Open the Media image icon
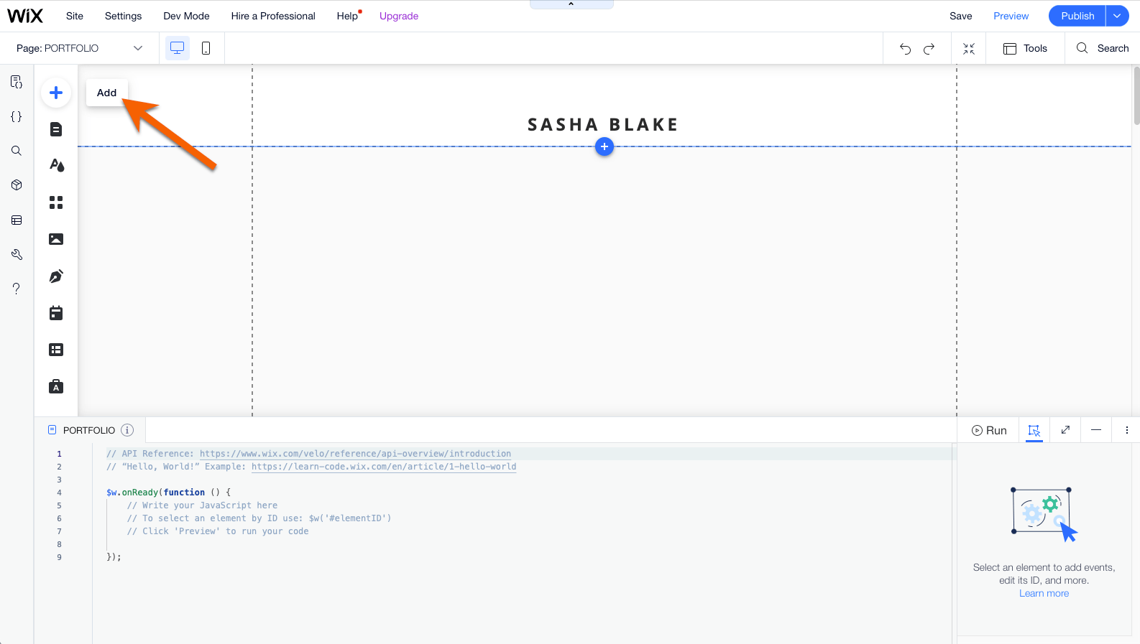Viewport: 1140px width, 644px height. tap(56, 239)
